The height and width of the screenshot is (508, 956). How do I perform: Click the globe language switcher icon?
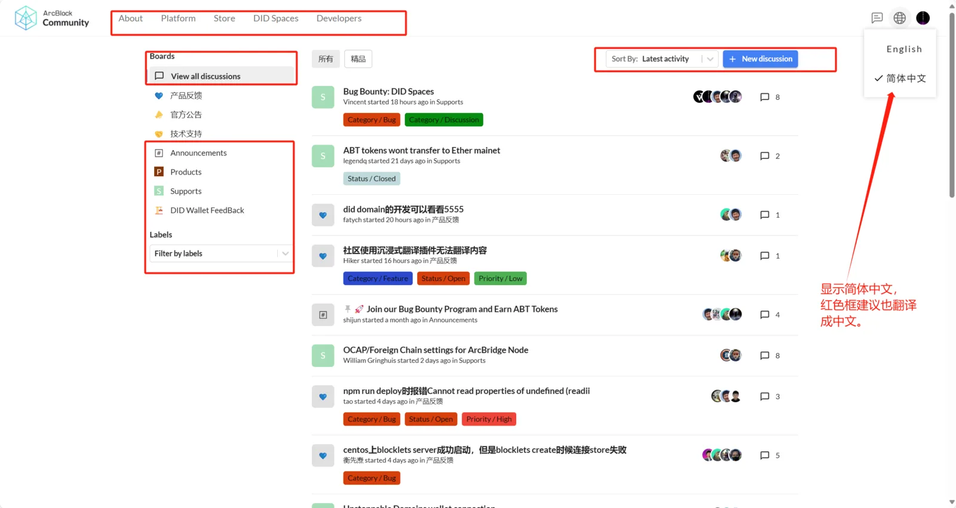pyautogui.click(x=900, y=18)
